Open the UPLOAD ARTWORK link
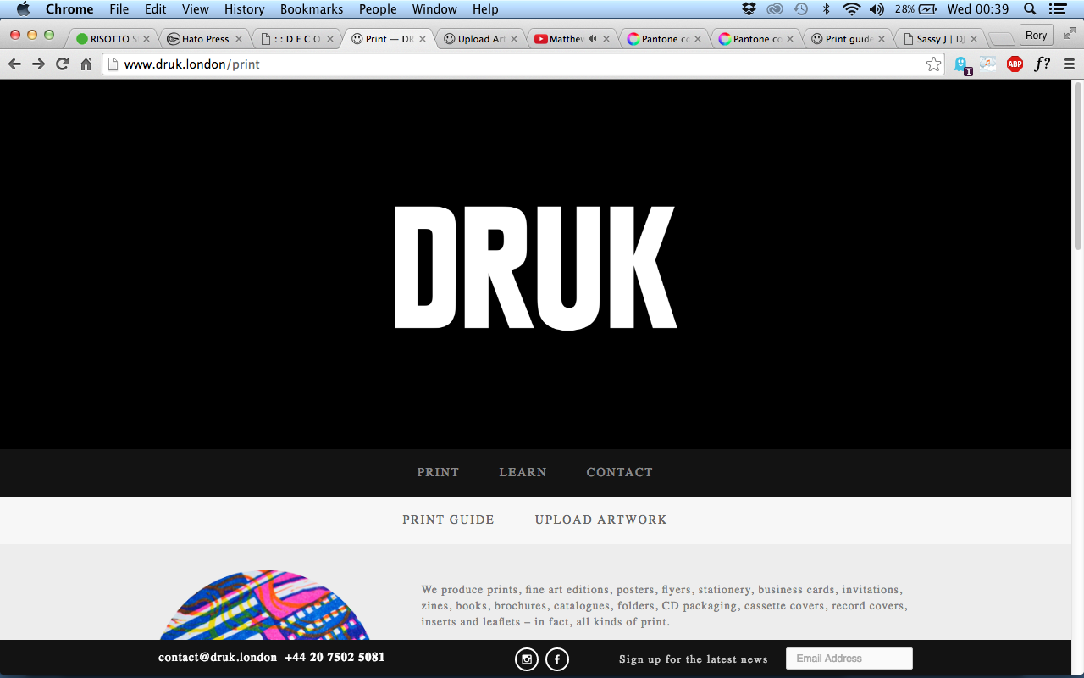 (x=601, y=520)
